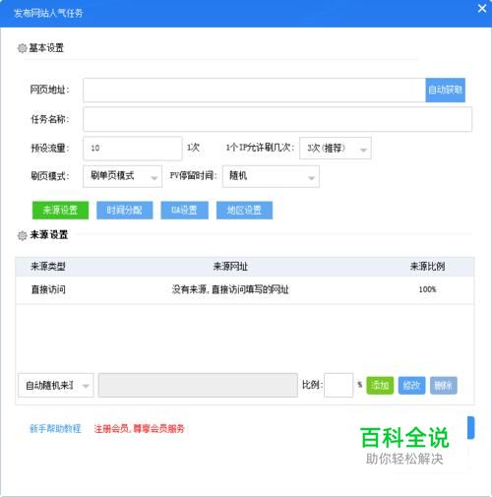The height and width of the screenshot is (497, 492).
Task: Open the 刷页模式 dropdown
Action: point(122,176)
